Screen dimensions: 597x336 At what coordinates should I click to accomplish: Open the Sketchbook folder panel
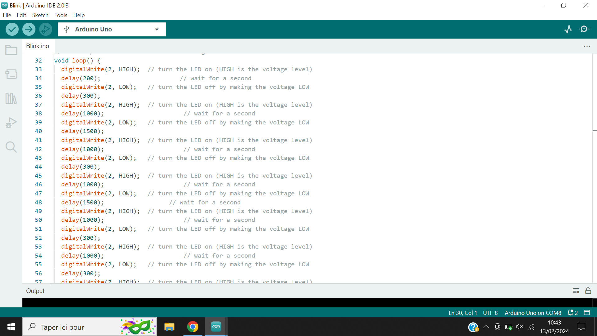[x=11, y=50]
